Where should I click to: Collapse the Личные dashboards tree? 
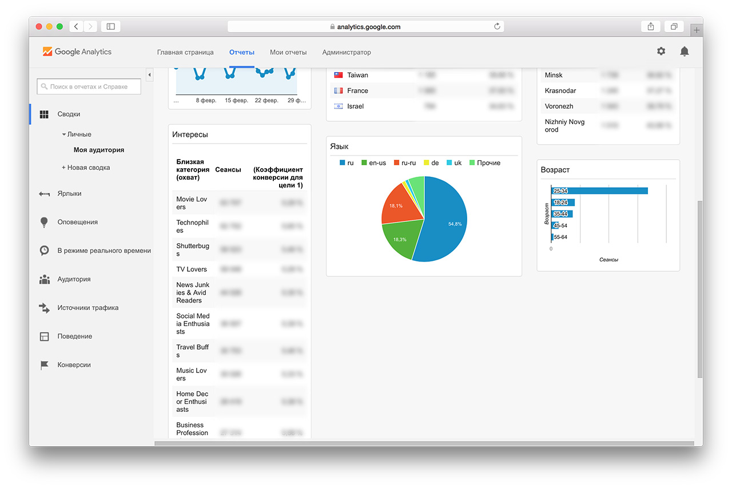(64, 134)
